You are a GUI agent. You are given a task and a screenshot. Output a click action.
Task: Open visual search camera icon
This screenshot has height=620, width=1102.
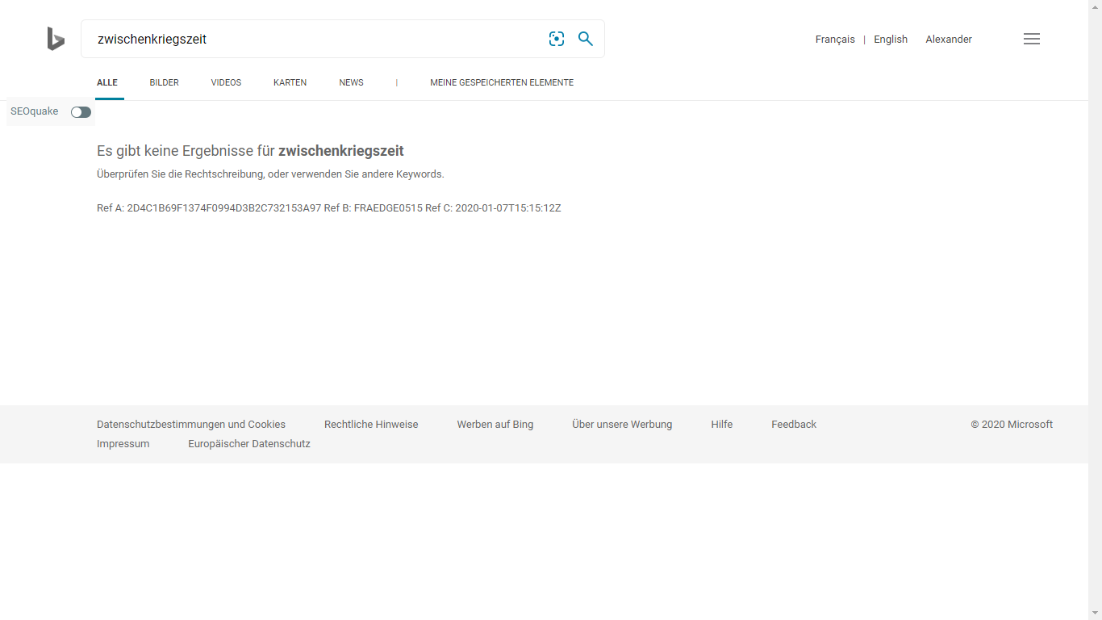pyautogui.click(x=557, y=39)
